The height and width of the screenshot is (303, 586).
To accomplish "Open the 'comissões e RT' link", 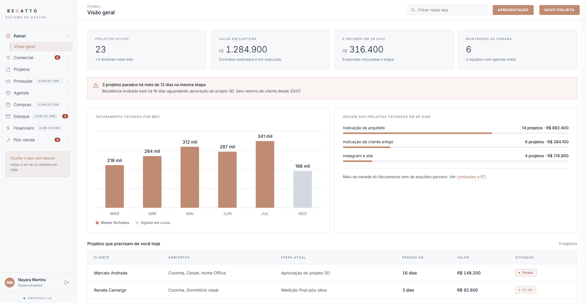I will coord(471,177).
